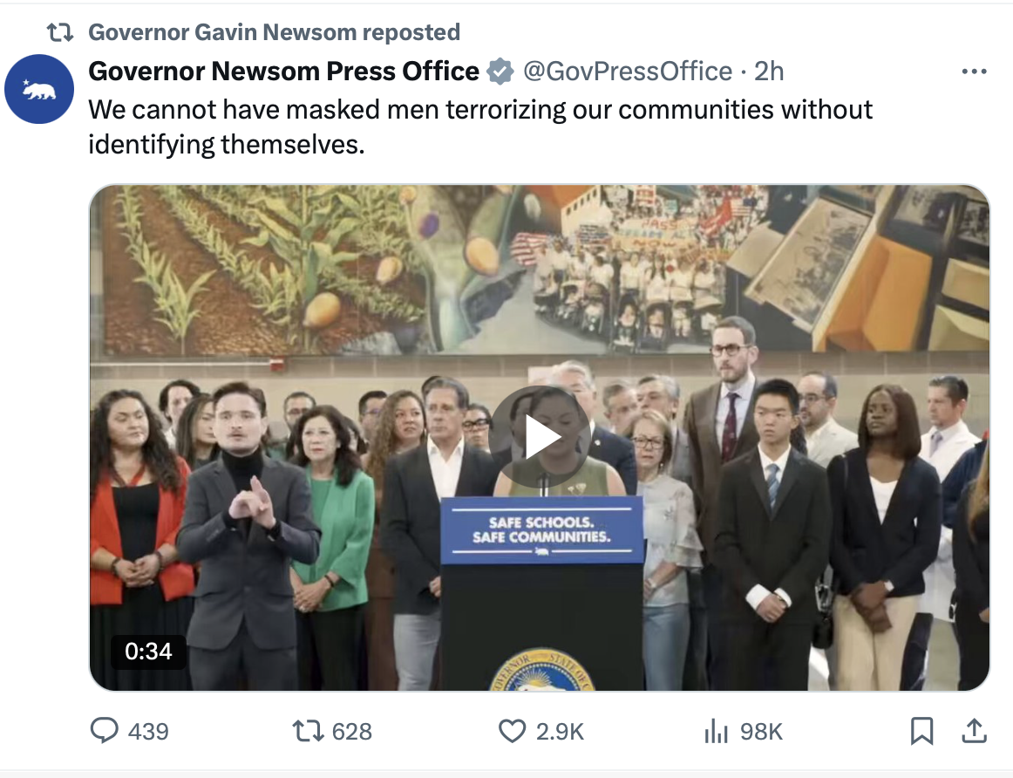
Task: Play the press conference video
Action: (539, 438)
